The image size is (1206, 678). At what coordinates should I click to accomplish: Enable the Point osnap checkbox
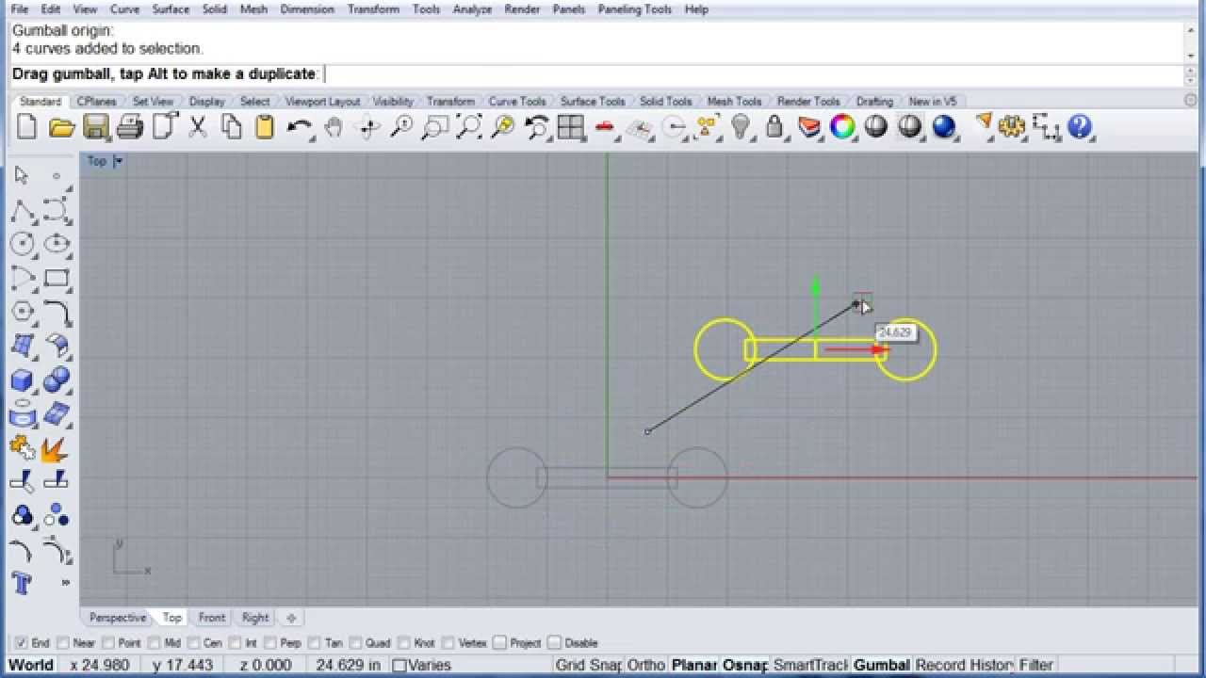pyautogui.click(x=108, y=643)
